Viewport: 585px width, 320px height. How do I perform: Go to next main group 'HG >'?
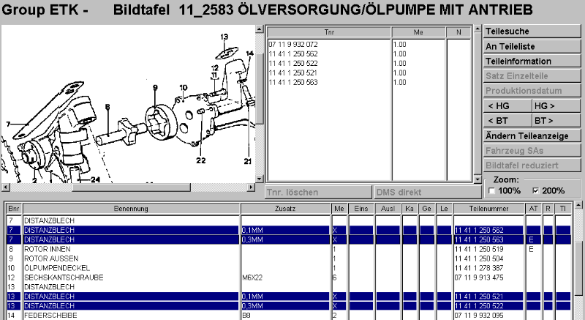pyautogui.click(x=555, y=105)
